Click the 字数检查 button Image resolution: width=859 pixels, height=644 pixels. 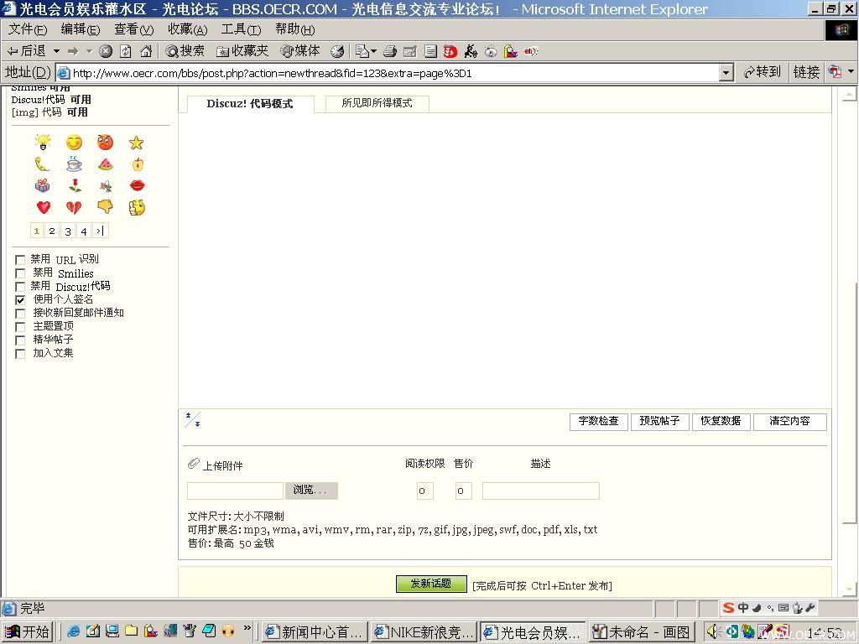(x=599, y=421)
